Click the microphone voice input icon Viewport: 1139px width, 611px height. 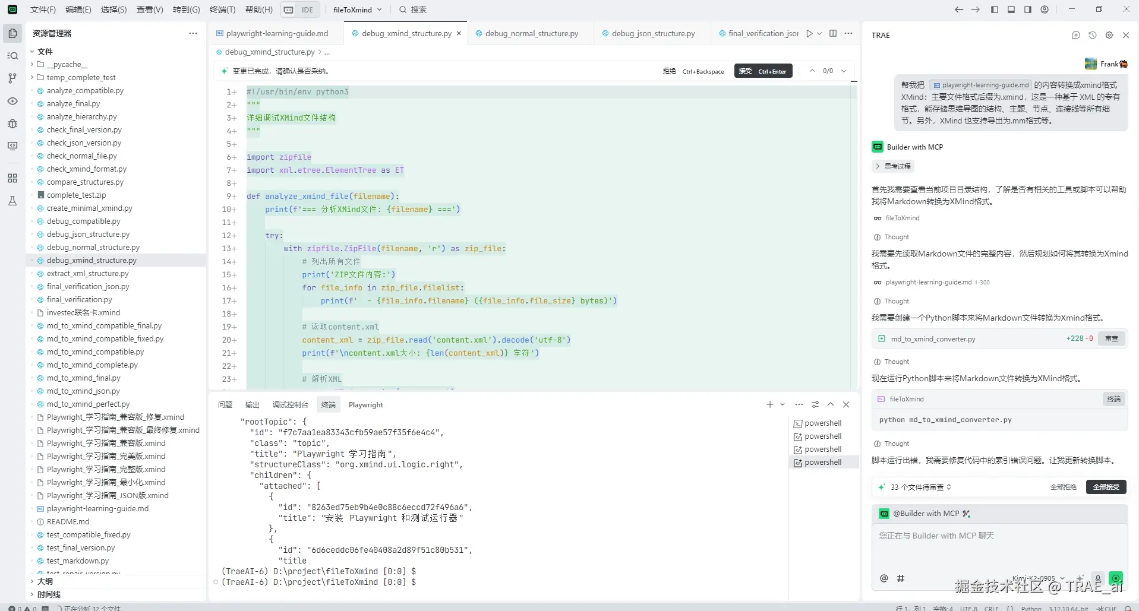[x=1098, y=578]
